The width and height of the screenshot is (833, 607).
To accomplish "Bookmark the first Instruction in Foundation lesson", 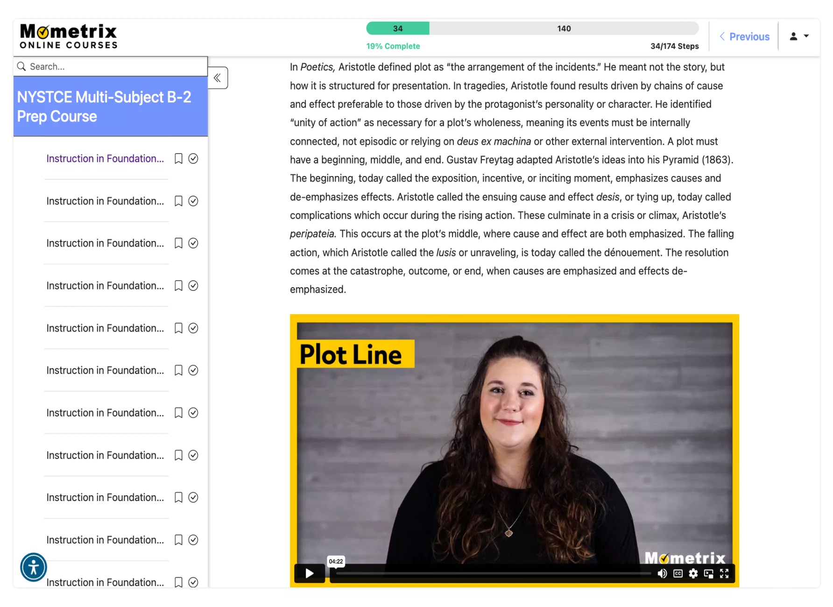I will [x=178, y=159].
